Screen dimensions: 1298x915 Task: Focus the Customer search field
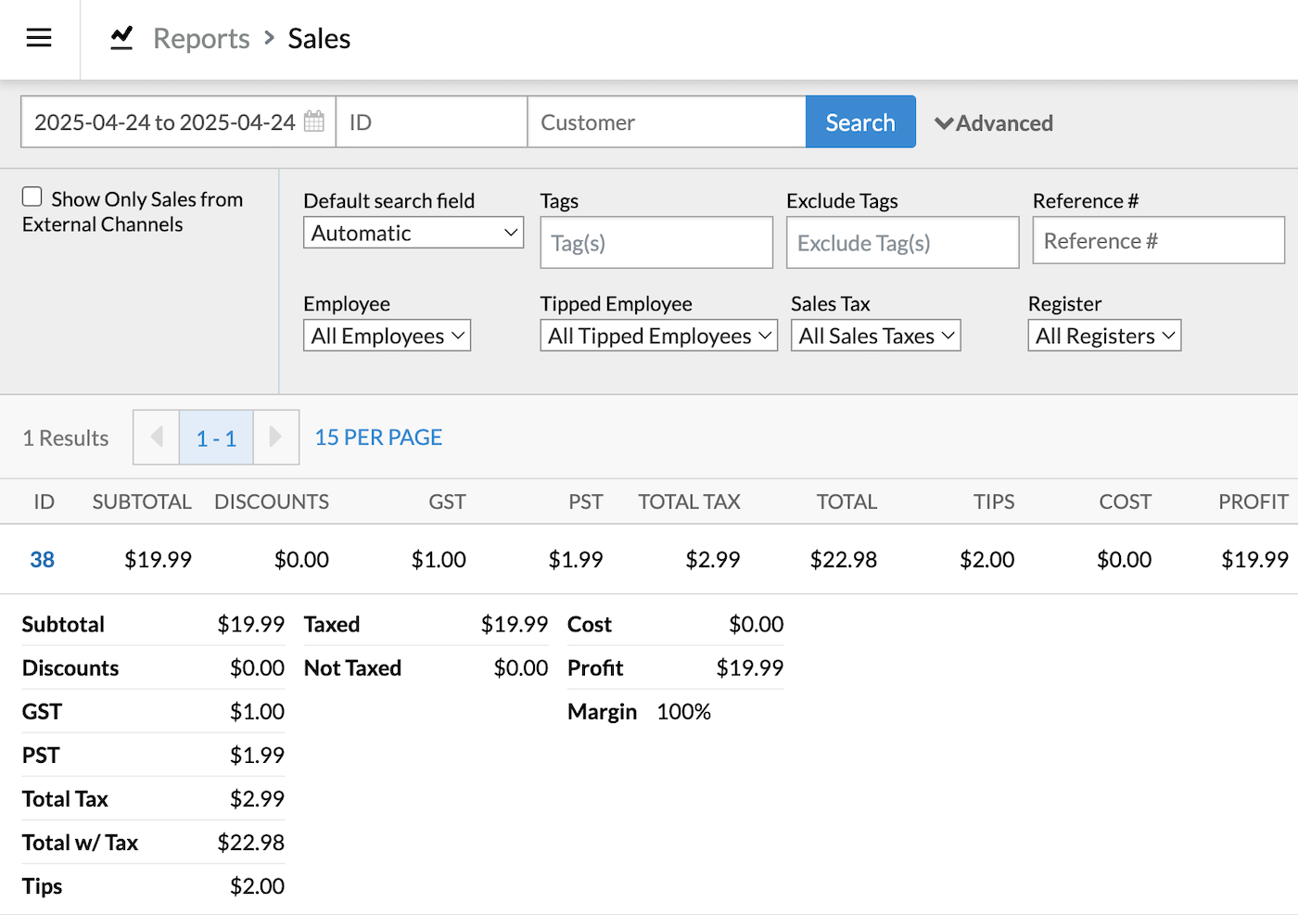tap(666, 121)
